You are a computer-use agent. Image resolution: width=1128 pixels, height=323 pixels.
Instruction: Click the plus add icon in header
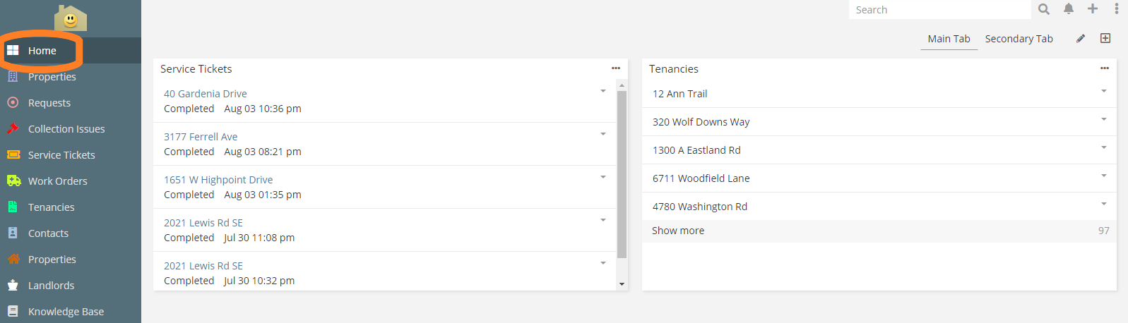(x=1093, y=9)
